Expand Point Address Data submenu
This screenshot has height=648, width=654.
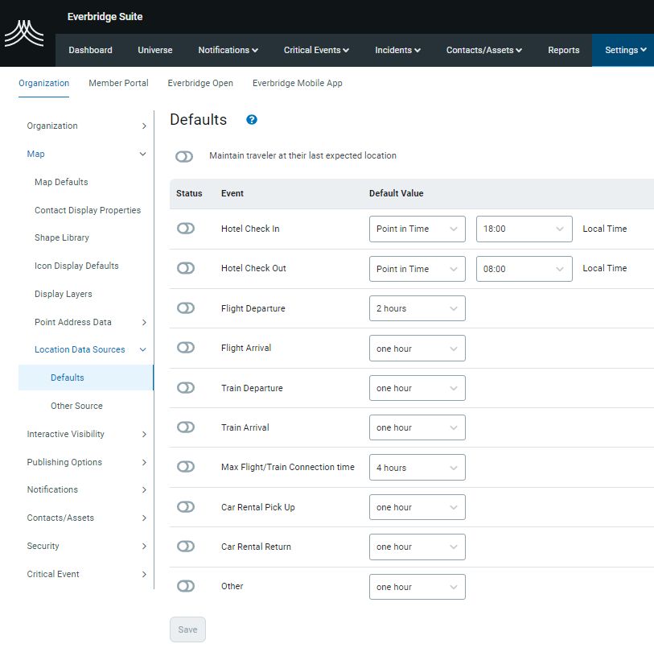144,322
